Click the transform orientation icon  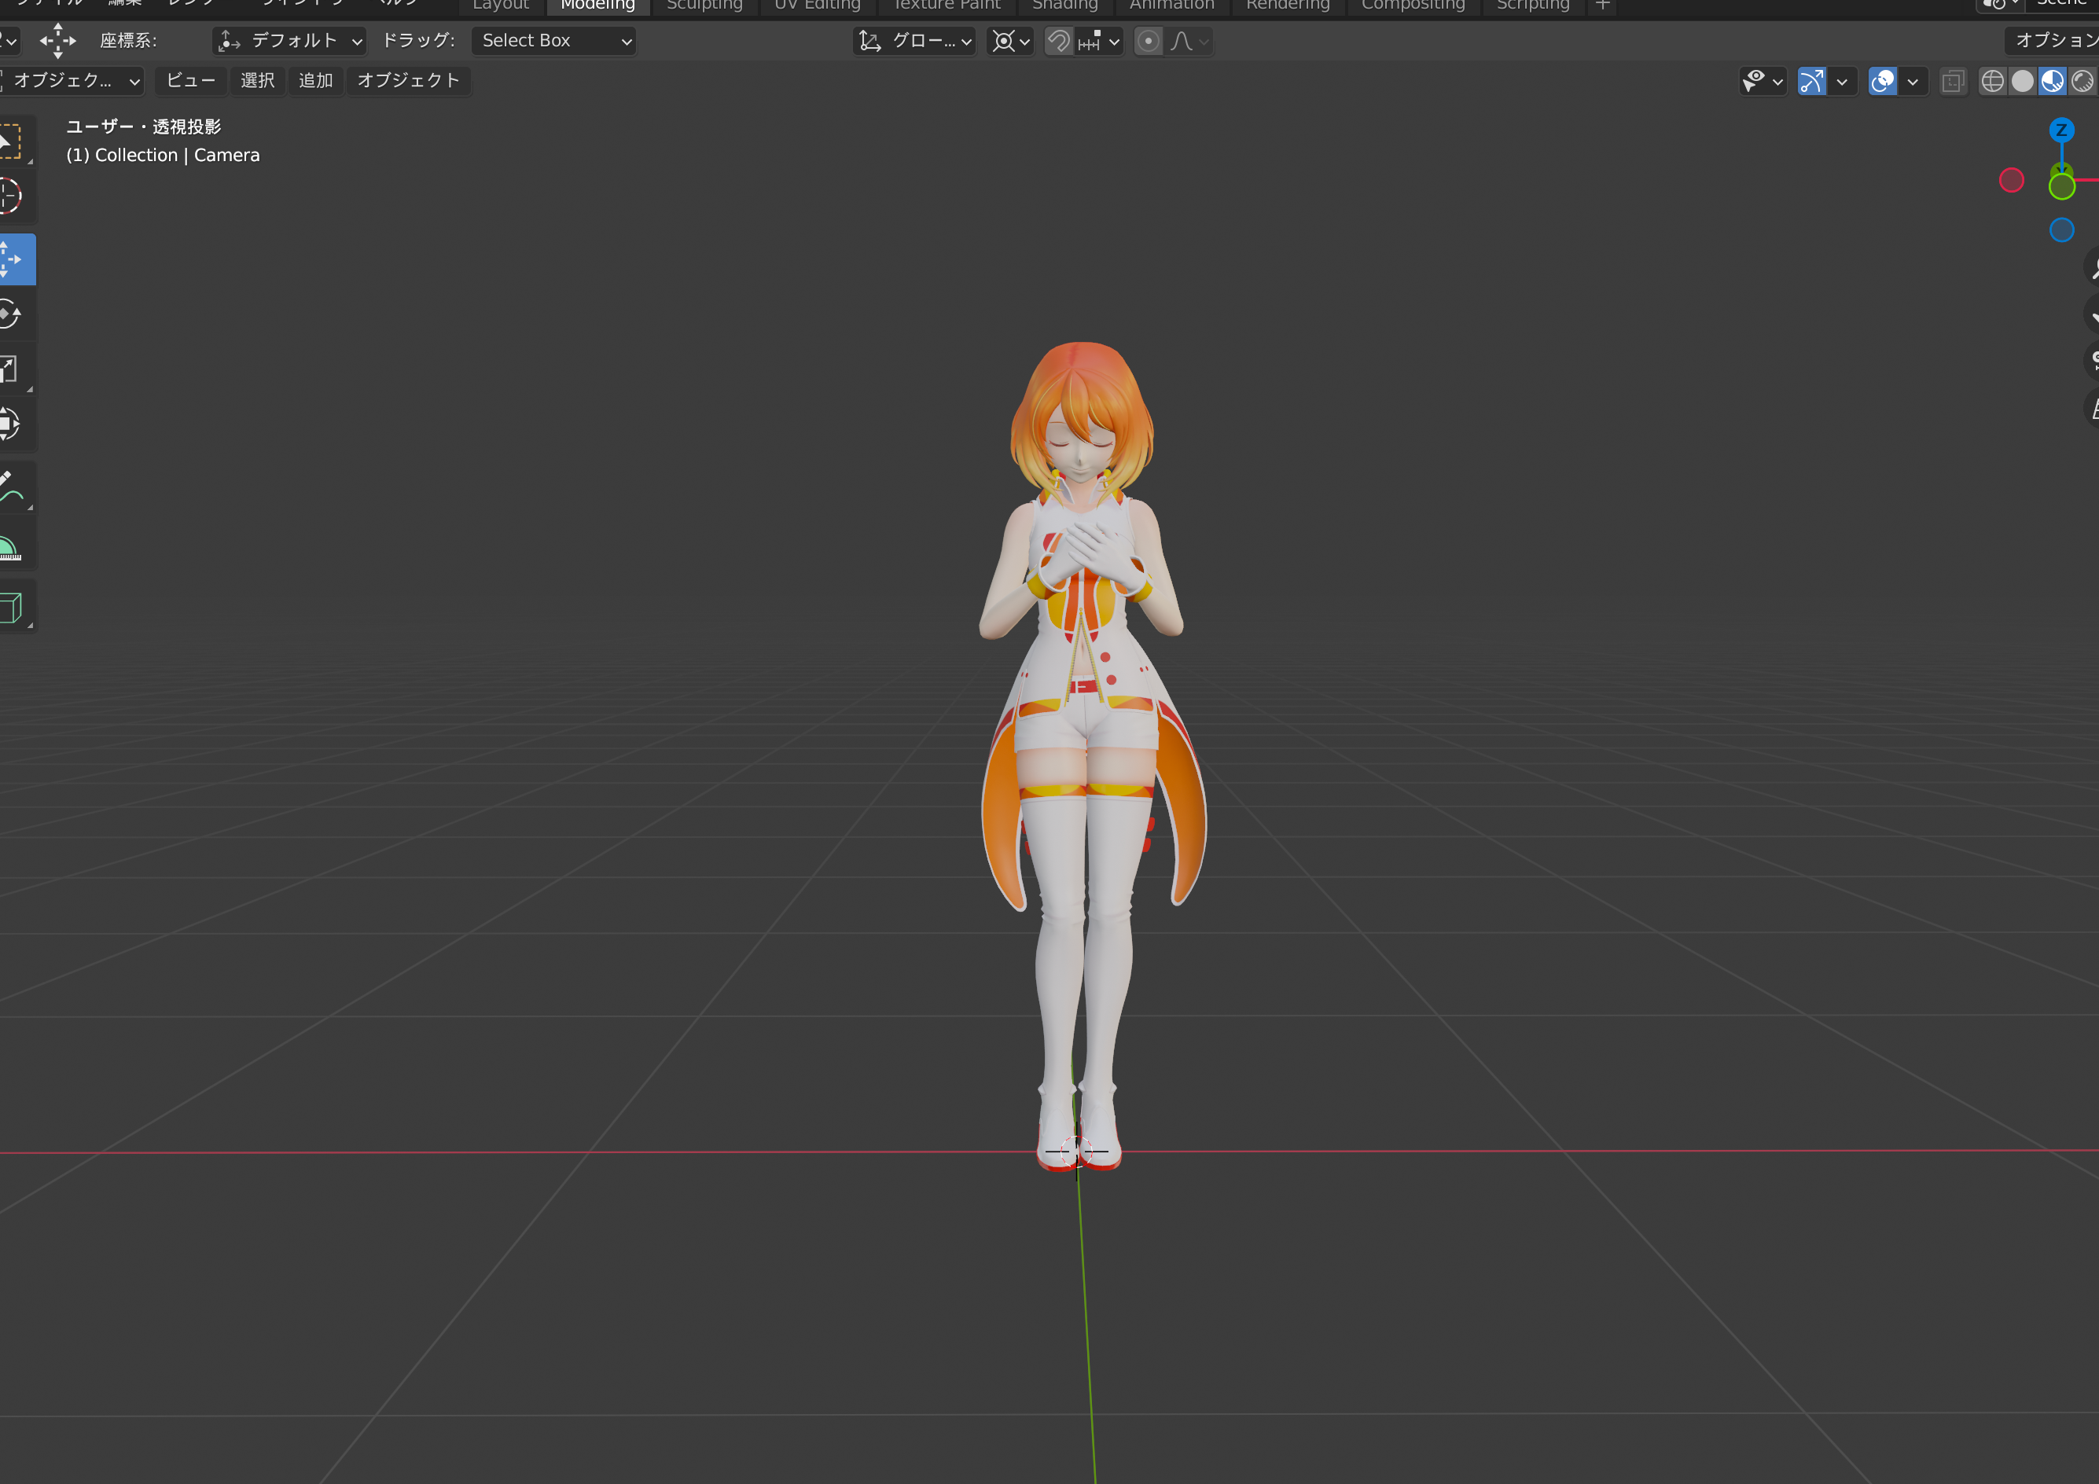click(x=870, y=41)
